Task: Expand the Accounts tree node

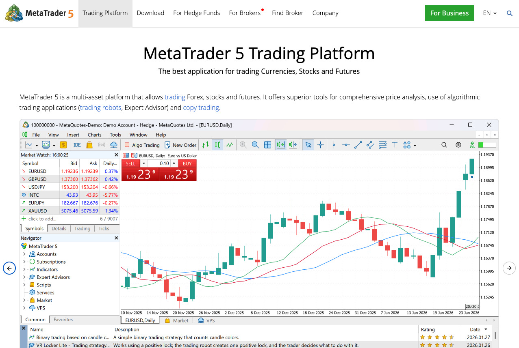Action: (x=24, y=254)
